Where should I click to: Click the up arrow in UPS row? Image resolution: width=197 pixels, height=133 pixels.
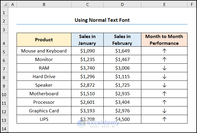coord(164,119)
